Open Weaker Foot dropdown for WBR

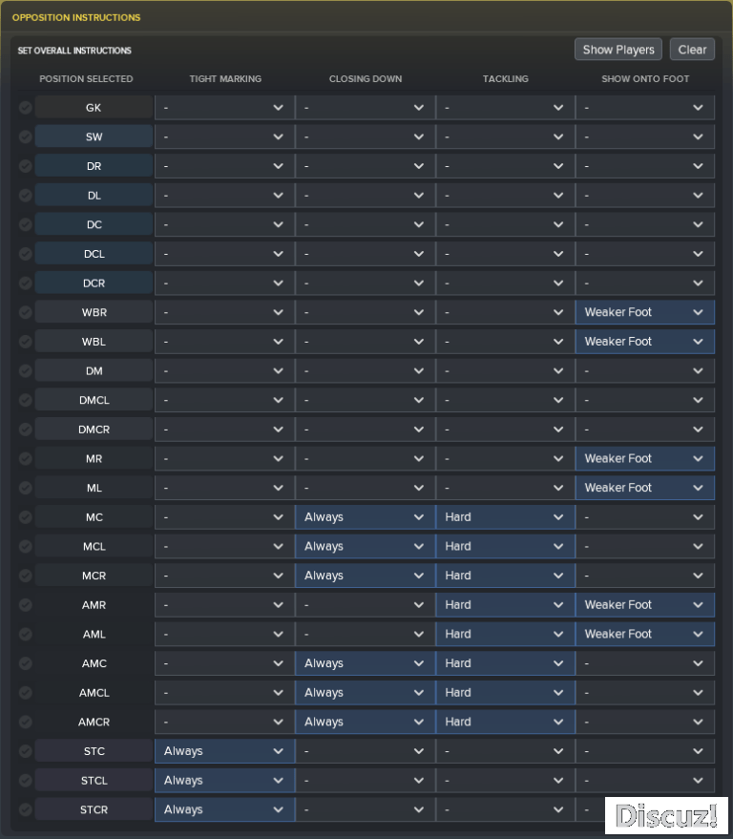pos(645,312)
